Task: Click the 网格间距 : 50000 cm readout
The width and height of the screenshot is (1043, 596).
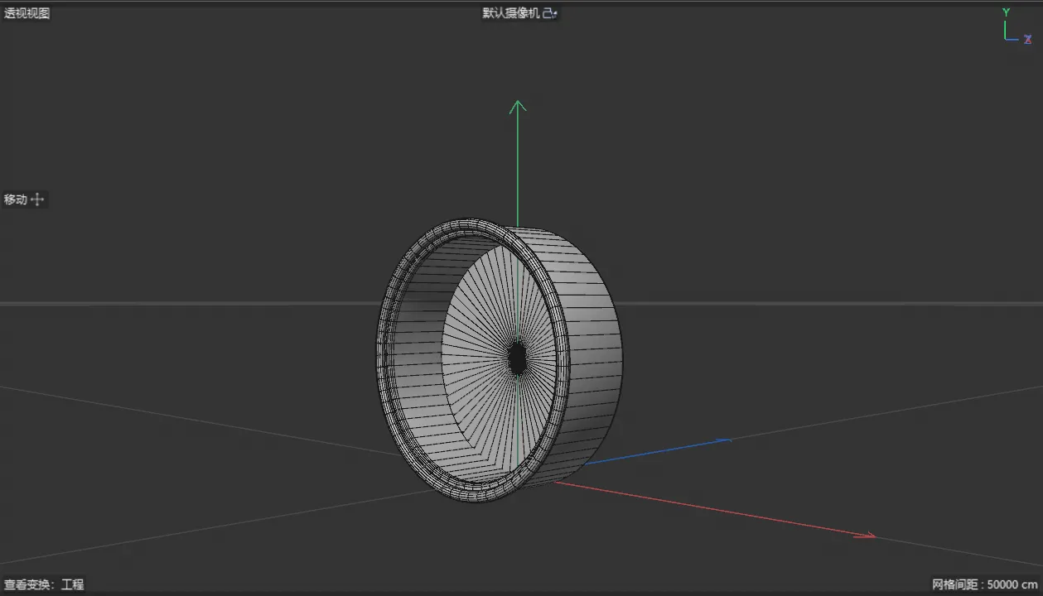Action: [x=985, y=584]
